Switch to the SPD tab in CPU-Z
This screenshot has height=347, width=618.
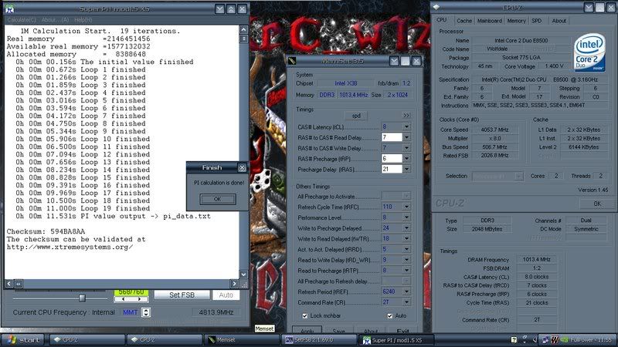click(536, 21)
